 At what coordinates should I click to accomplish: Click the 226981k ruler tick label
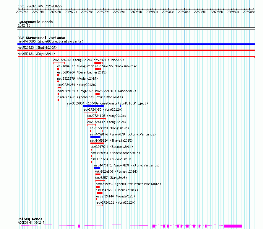click(x=136, y=12)
